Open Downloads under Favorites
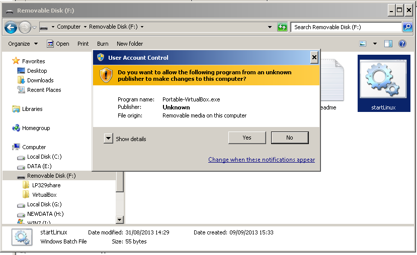 tap(35, 80)
